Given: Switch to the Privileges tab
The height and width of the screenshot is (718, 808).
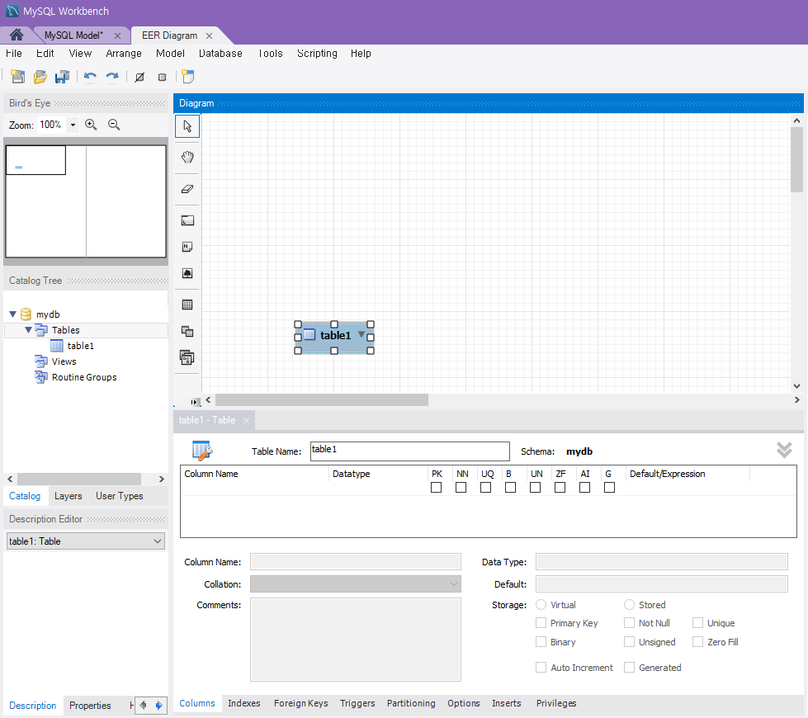Looking at the screenshot, I should (x=556, y=703).
